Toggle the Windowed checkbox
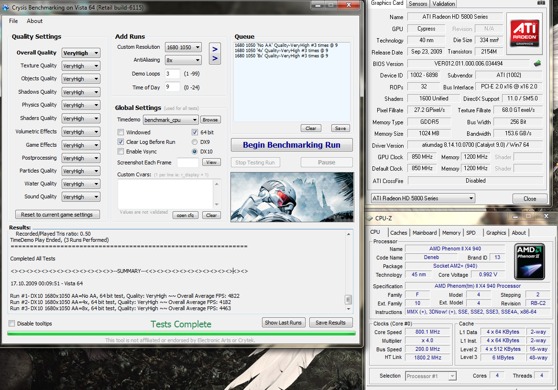The height and width of the screenshot is (390, 558). [x=120, y=132]
